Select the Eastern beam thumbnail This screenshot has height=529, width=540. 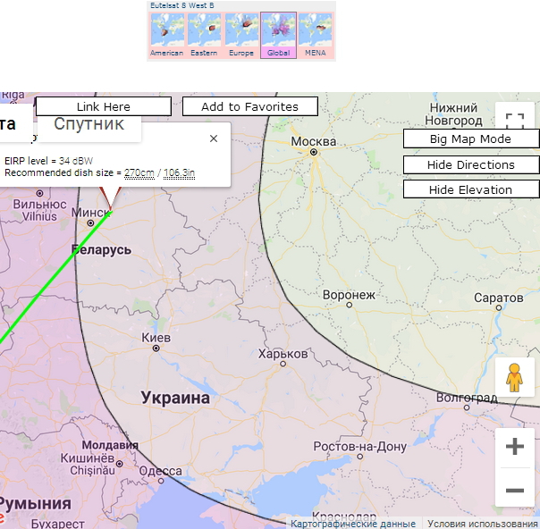204,35
